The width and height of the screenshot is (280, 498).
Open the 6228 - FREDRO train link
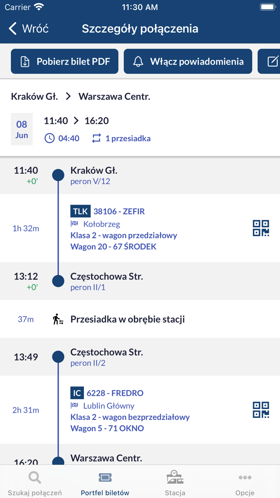tap(115, 393)
